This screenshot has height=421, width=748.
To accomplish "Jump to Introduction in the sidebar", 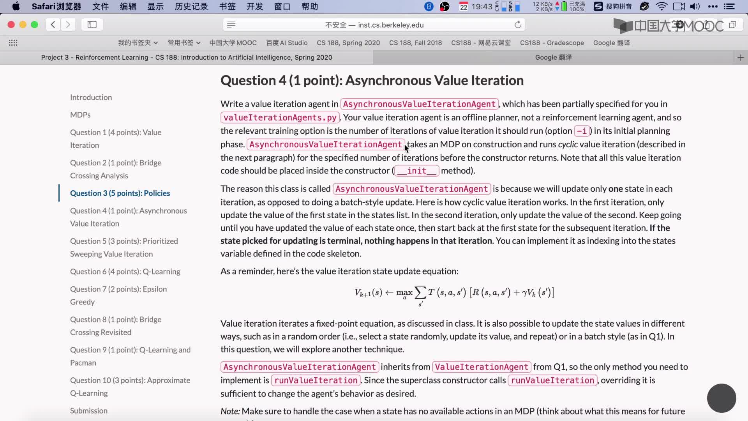I will coord(91,97).
